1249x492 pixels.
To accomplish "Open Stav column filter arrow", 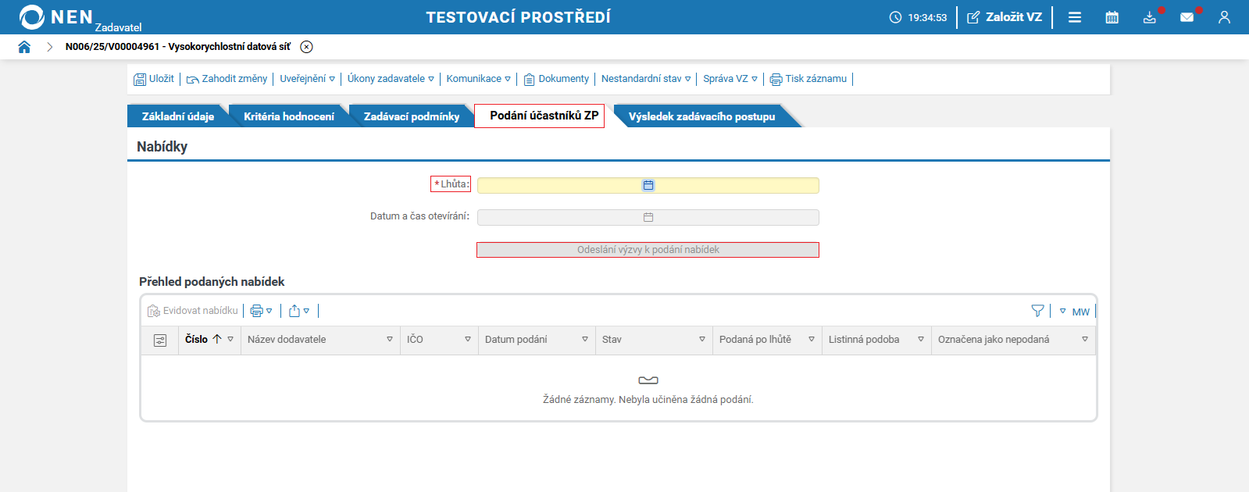I will pos(702,339).
